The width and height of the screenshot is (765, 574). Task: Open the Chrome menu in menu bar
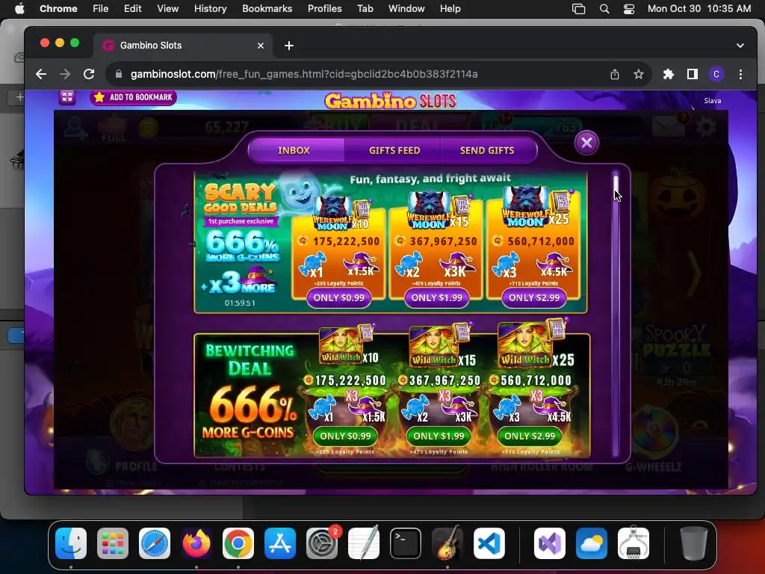58,8
